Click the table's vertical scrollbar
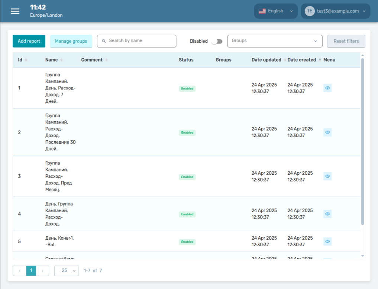The height and width of the screenshot is (289, 378). point(363,141)
